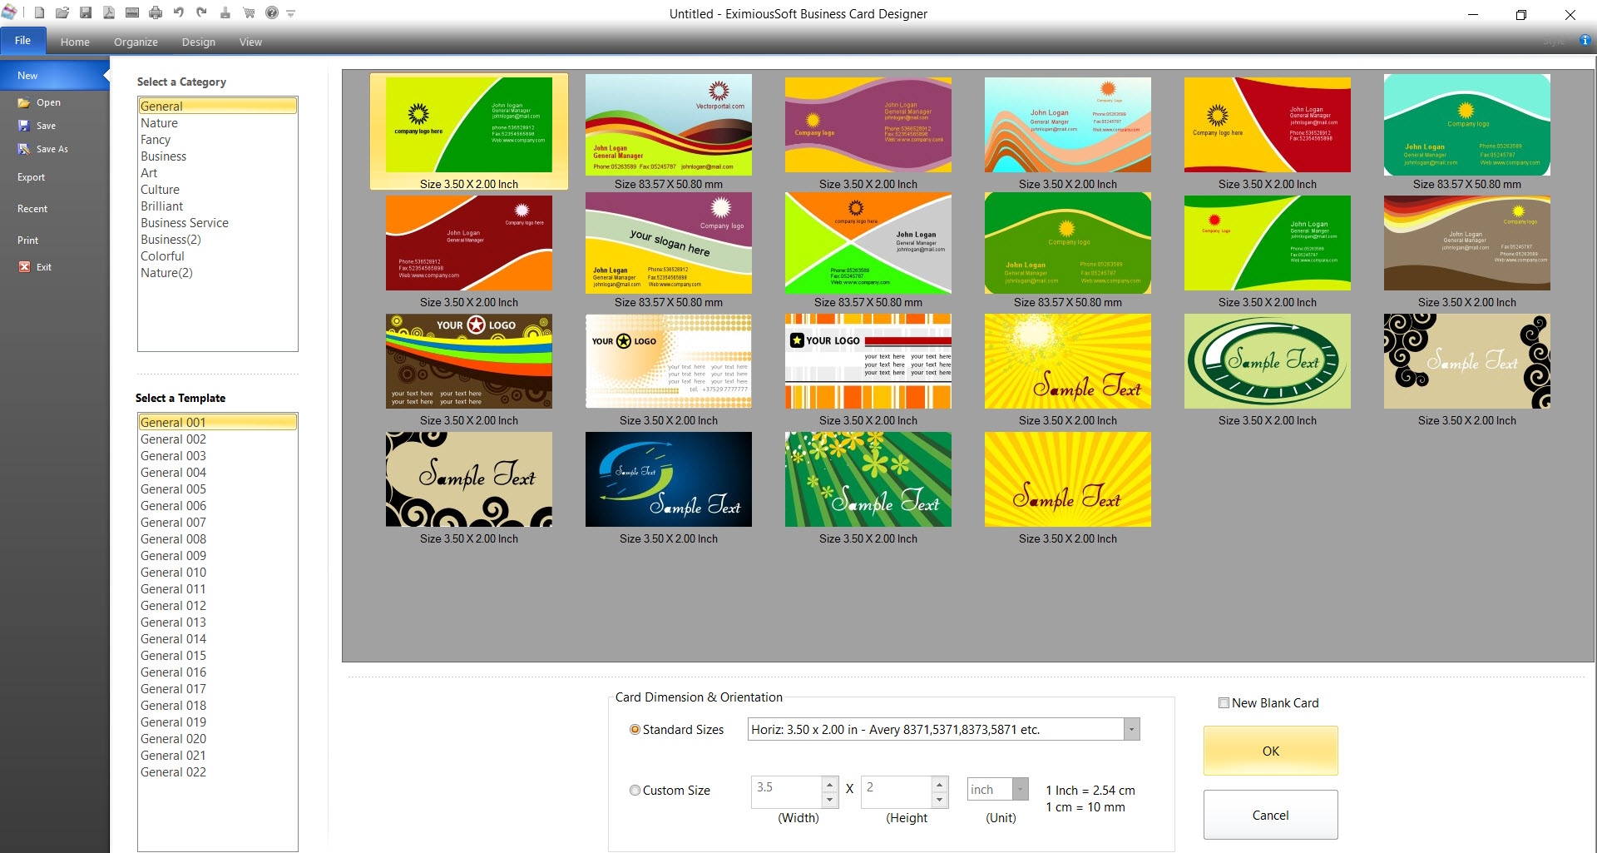
Task: Open the standard card size dropdown
Action: coord(1131,730)
